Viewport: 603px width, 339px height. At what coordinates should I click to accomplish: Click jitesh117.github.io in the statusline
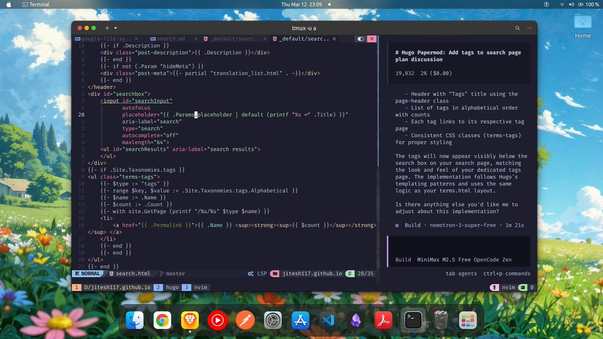tap(313, 274)
